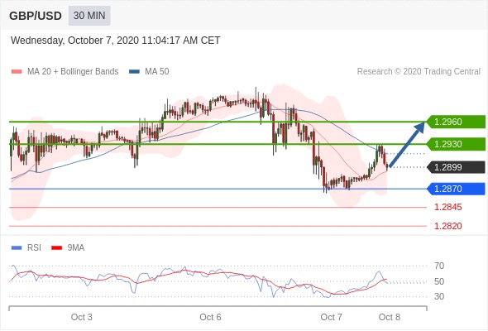Select the Oct 6 date marker
Image resolution: width=488 pixels, height=331 pixels.
pyautogui.click(x=210, y=317)
